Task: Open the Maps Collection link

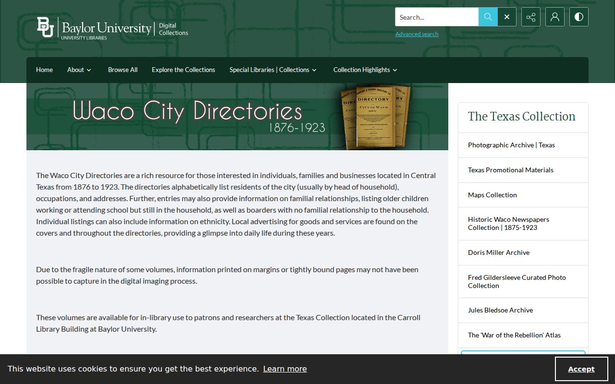Action: 523,195
